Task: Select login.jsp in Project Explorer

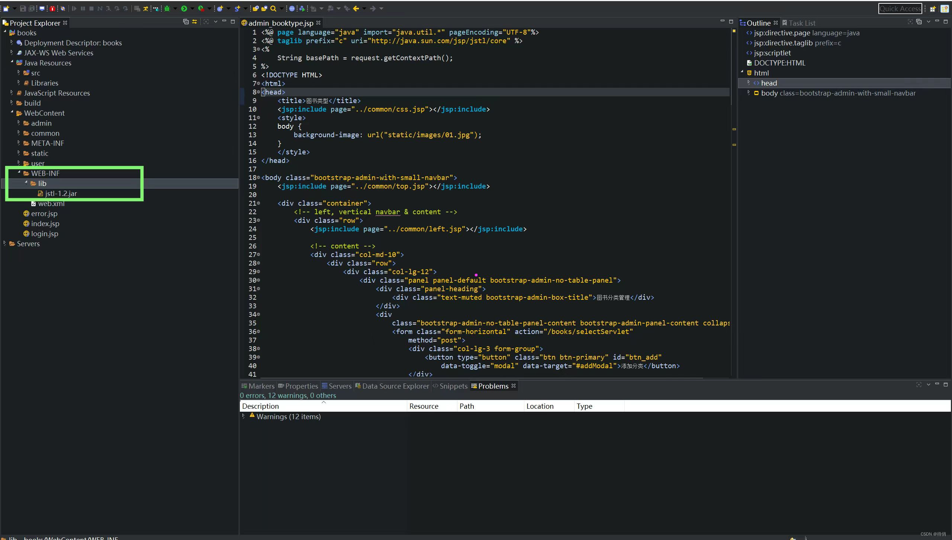Action: (x=44, y=234)
